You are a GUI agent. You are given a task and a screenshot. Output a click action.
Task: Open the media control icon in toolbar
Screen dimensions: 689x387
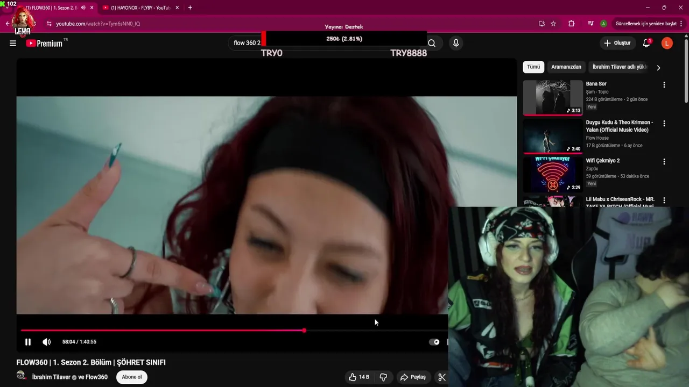[x=590, y=24]
